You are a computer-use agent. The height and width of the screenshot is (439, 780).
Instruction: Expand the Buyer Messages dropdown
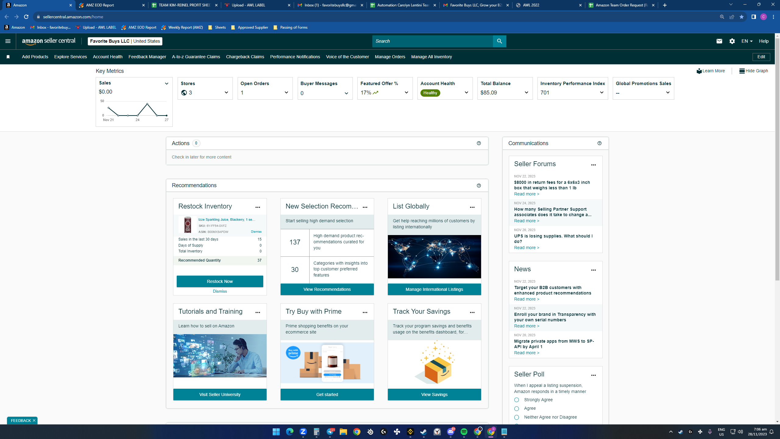coord(346,93)
